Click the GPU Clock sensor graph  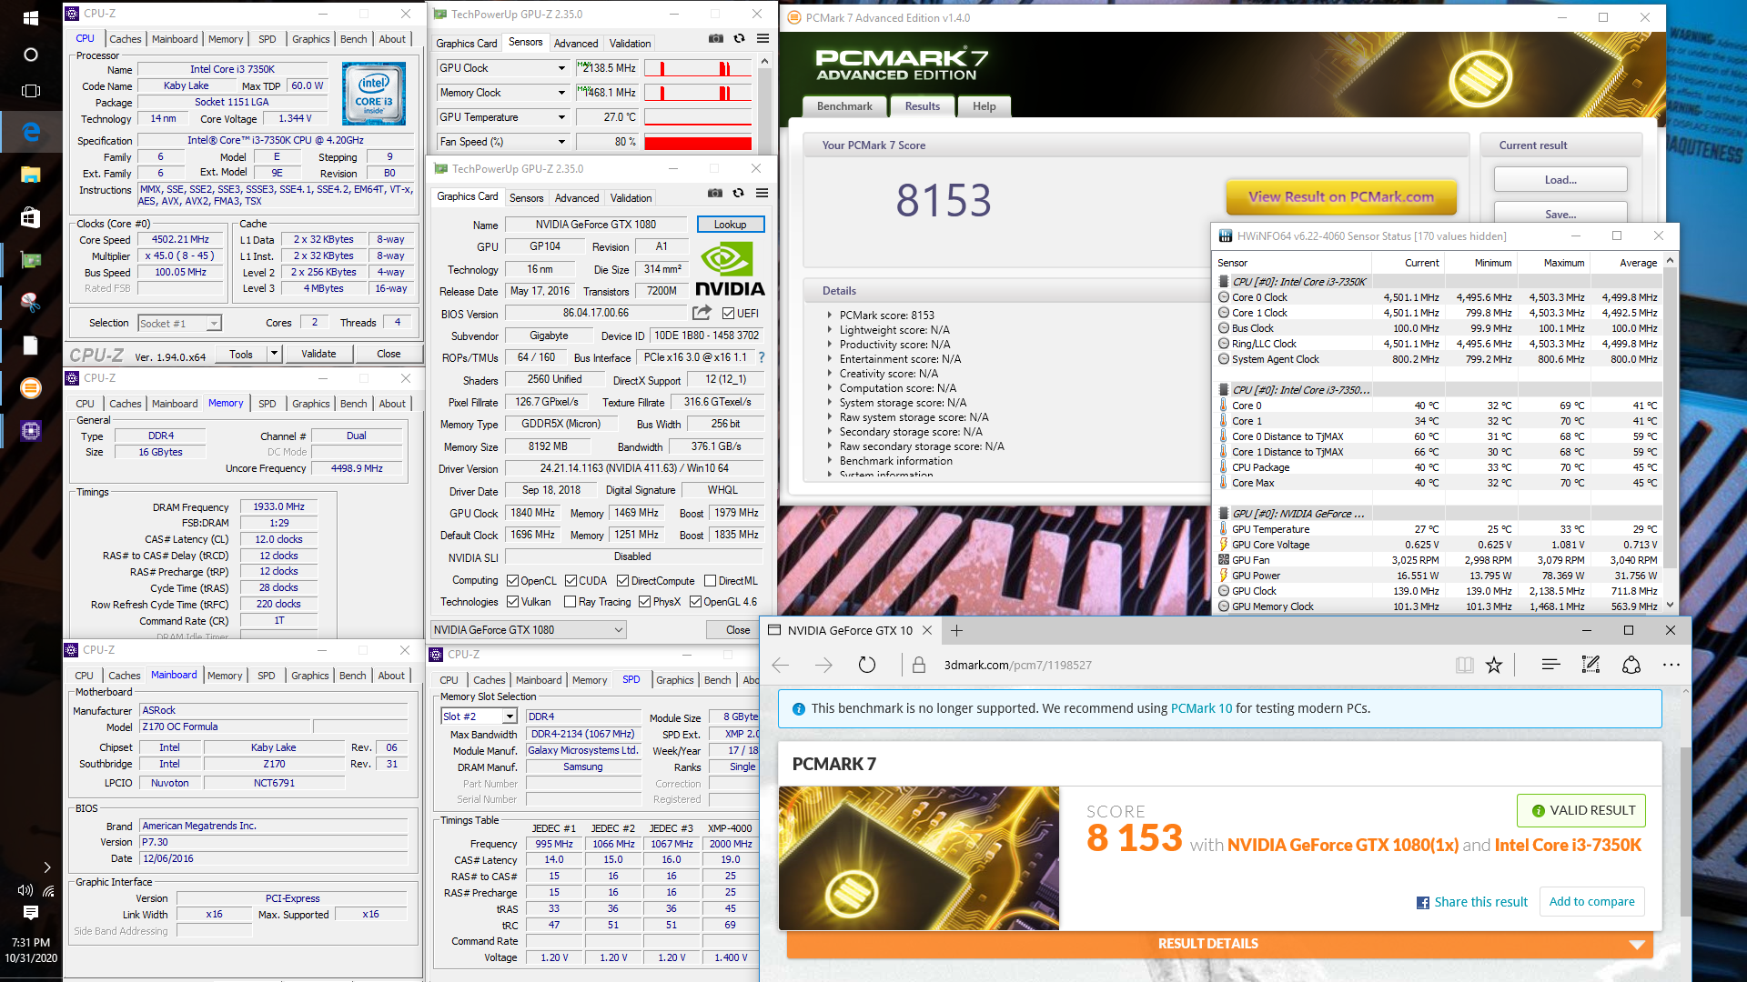[698, 68]
